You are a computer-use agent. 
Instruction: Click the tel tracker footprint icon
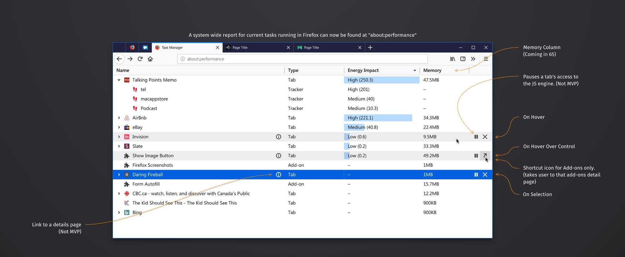135,90
